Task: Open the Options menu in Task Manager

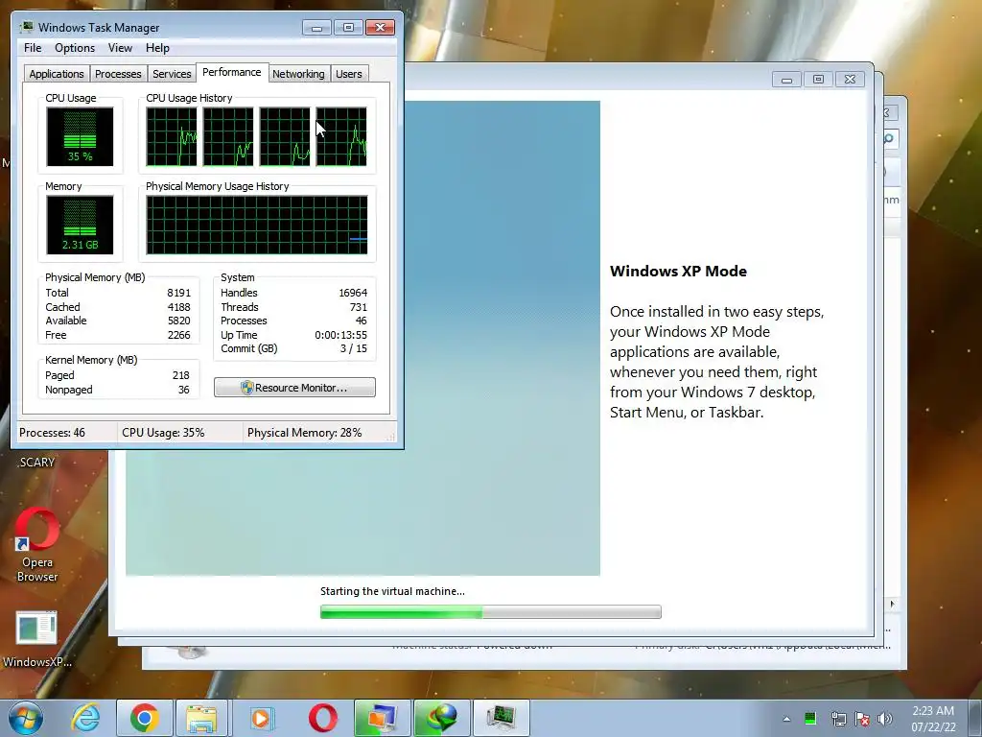Action: (x=75, y=48)
